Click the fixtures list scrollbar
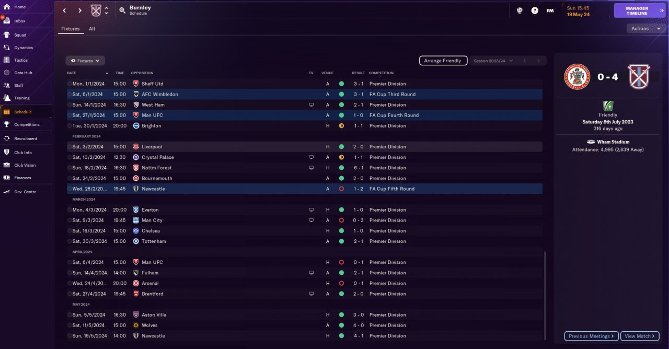 (545, 296)
